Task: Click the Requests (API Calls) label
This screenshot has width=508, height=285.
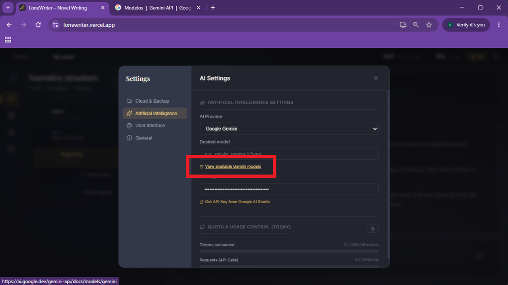Action: pos(219,260)
